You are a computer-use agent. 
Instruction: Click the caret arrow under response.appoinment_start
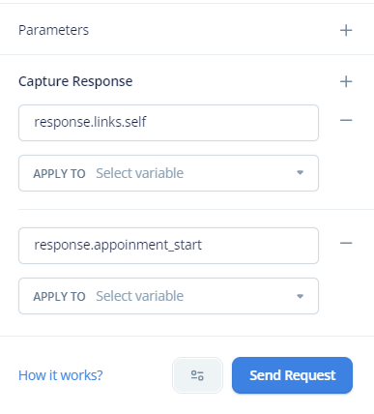click(300, 296)
